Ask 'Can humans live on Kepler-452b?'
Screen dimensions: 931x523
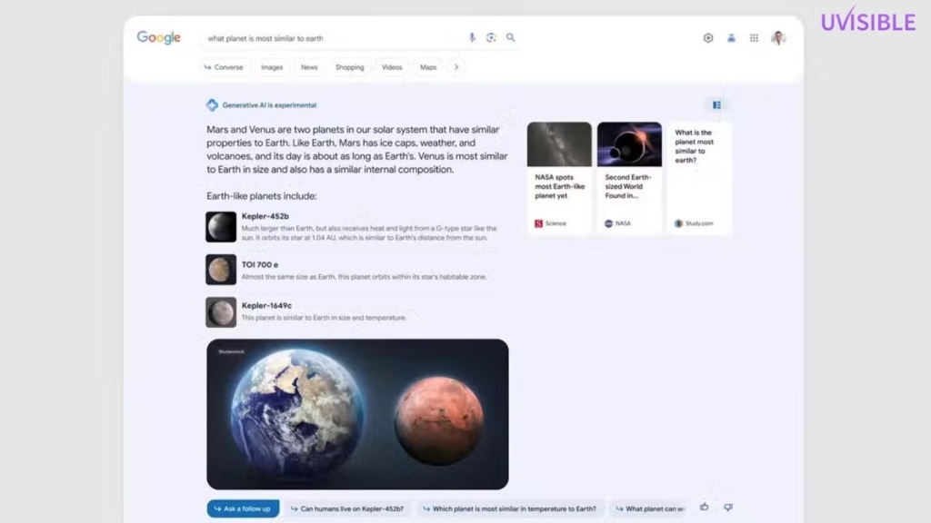tap(347, 508)
